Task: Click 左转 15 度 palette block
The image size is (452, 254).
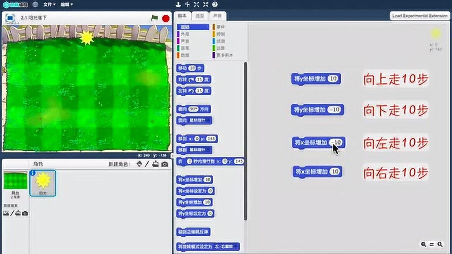Action: coord(194,91)
